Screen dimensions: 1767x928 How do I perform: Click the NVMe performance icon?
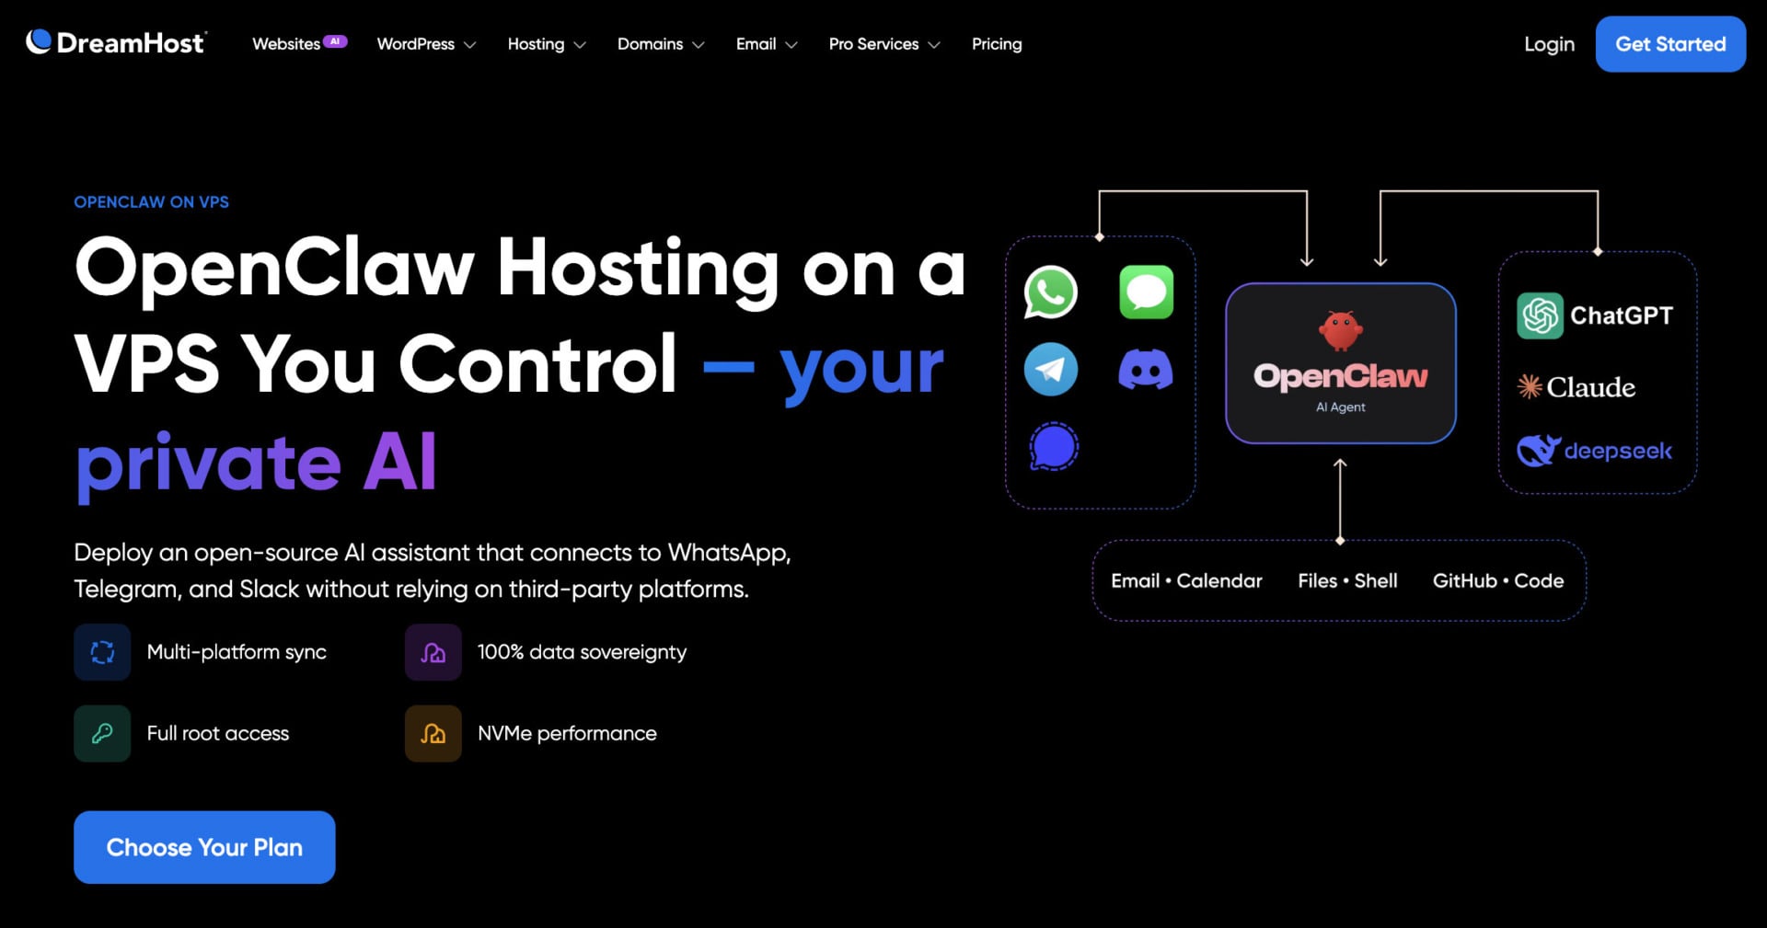(x=433, y=733)
